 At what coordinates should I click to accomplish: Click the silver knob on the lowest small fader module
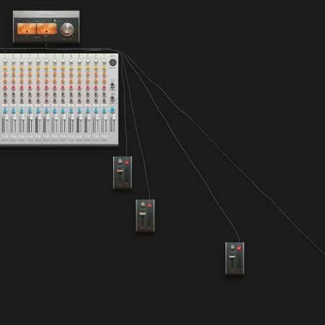232,247
